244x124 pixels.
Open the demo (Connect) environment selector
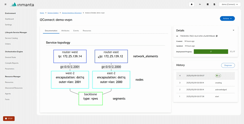(229, 4)
